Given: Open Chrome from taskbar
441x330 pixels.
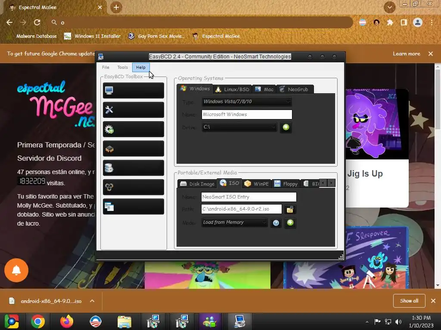Looking at the screenshot, I should pyautogui.click(x=38, y=321).
